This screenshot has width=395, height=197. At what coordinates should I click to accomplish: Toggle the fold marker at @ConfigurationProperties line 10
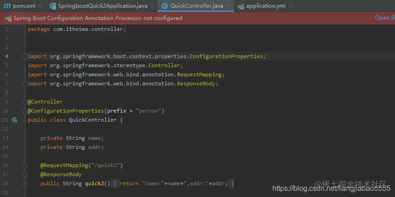coord(25,111)
